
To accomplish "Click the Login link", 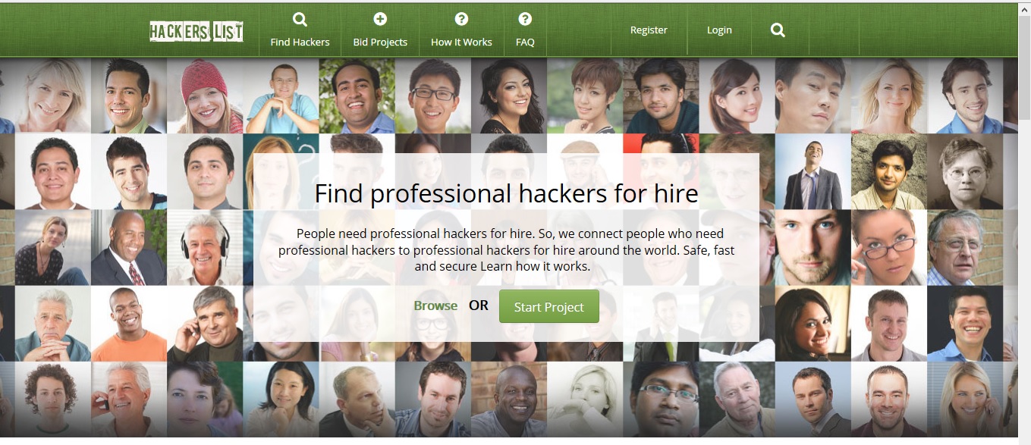I will pos(719,30).
